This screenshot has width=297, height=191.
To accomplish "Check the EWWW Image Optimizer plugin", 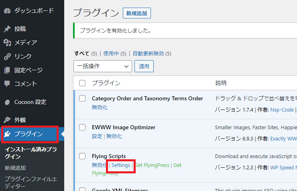I will (82, 127).
